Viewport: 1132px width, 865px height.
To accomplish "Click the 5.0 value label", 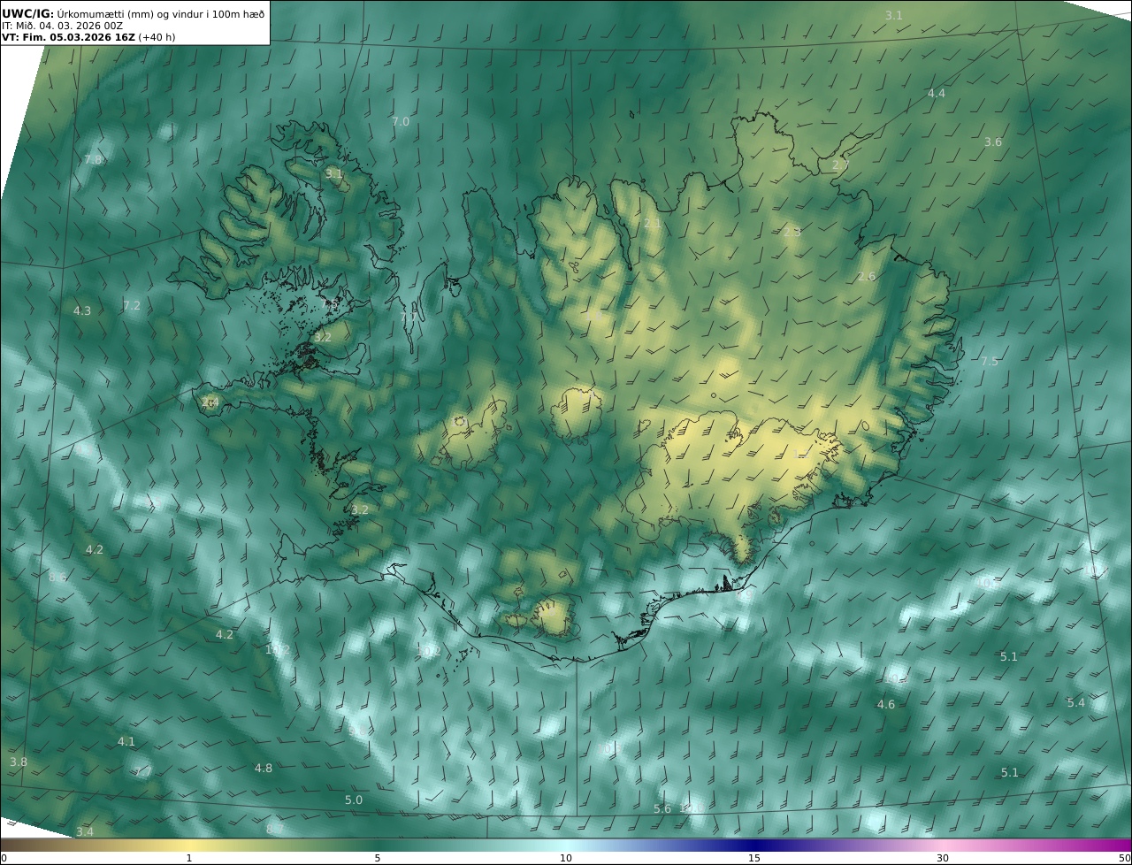I will pyautogui.click(x=354, y=800).
